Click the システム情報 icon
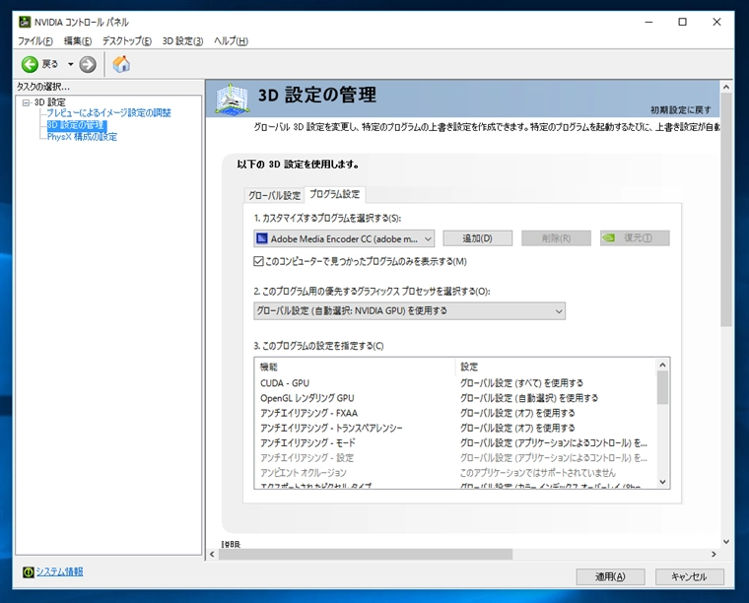749x603 pixels. click(29, 571)
